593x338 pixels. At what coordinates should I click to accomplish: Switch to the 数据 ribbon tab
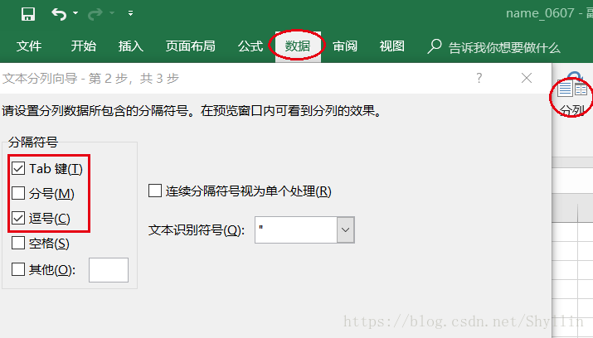[x=298, y=46]
